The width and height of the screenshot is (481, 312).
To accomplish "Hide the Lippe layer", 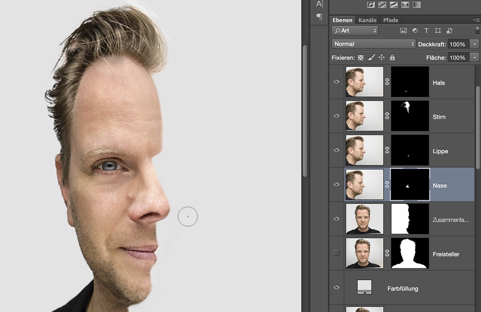I will coord(337,150).
